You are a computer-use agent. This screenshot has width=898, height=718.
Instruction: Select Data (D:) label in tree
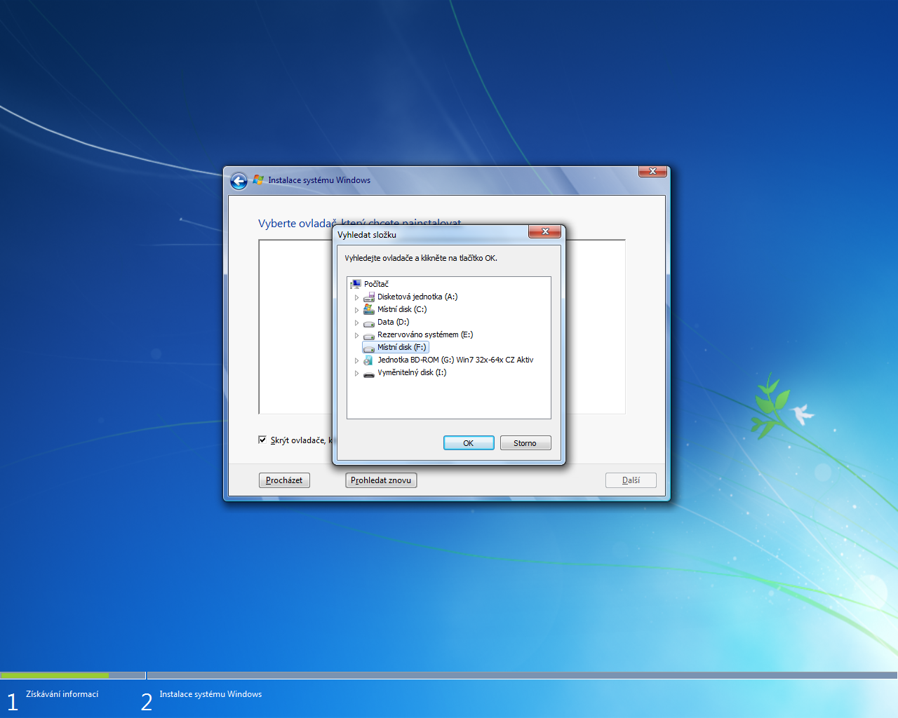pos(394,322)
